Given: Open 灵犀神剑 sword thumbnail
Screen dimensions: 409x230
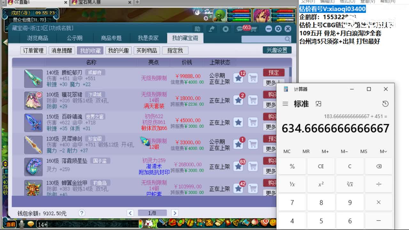Looking at the screenshot, I should (34, 145).
